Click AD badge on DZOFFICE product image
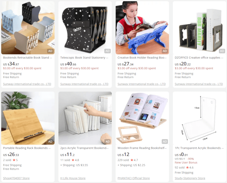 [x=222, y=51]
